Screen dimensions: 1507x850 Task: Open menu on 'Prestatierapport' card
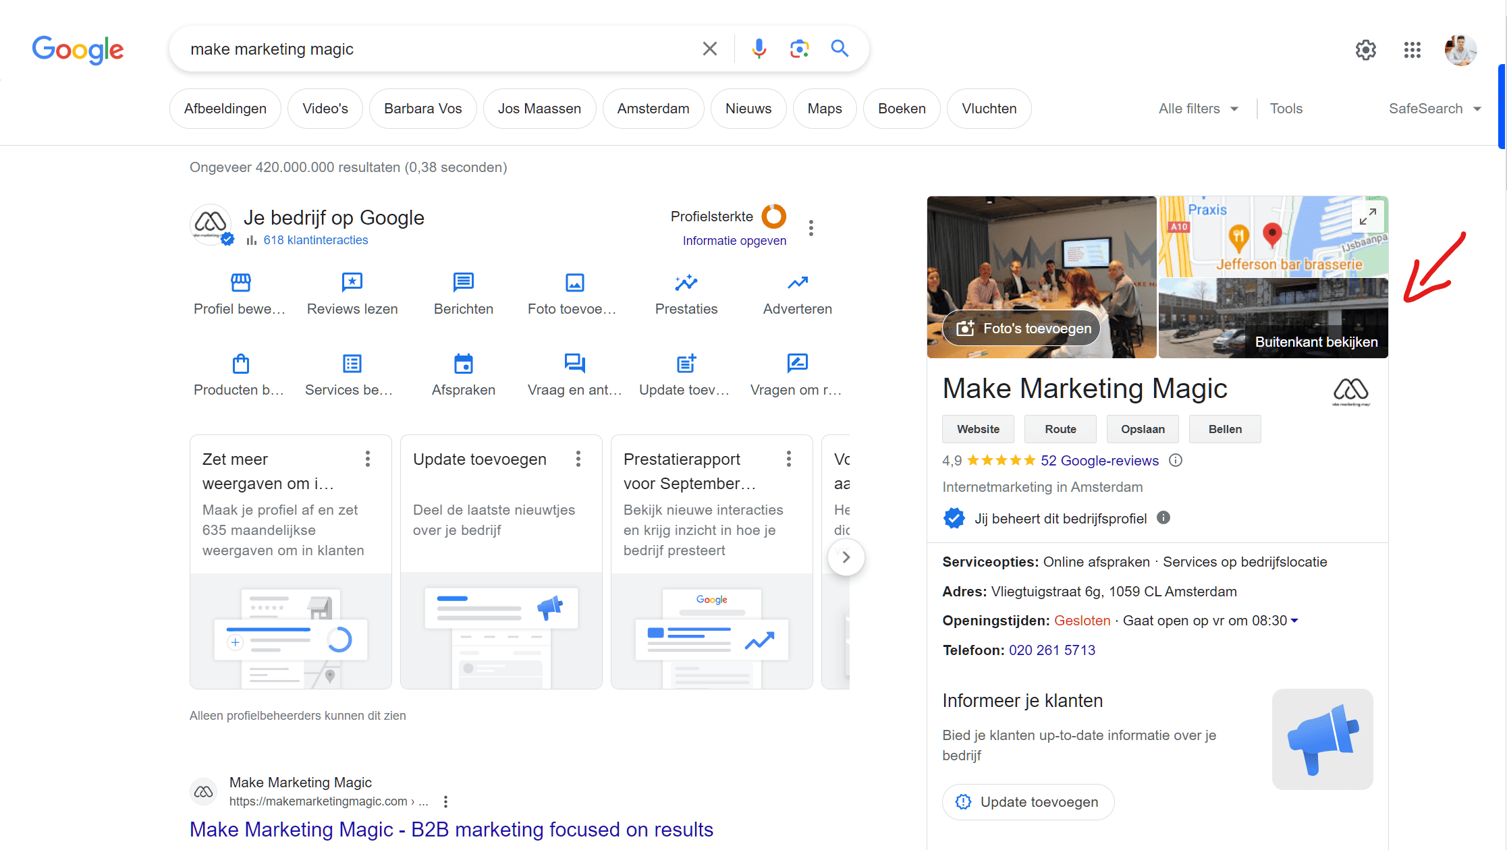tap(789, 459)
